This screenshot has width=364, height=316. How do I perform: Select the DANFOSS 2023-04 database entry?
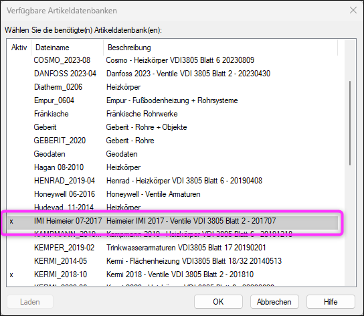coord(172,74)
